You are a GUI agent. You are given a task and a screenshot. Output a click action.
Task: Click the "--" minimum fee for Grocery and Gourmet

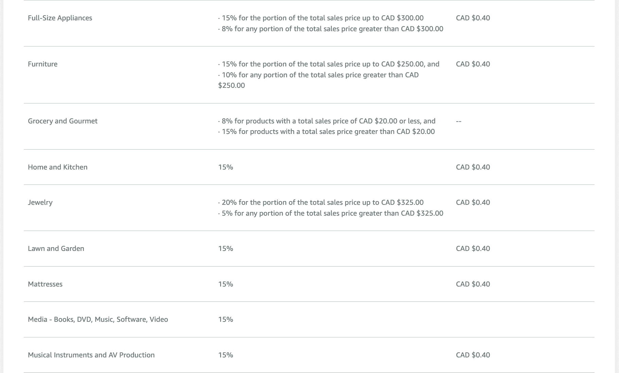point(459,121)
